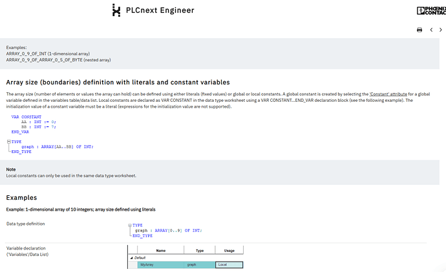This screenshot has height=272, width=446.
Task: Open the 'Constant' attribute link
Action: coord(388,94)
